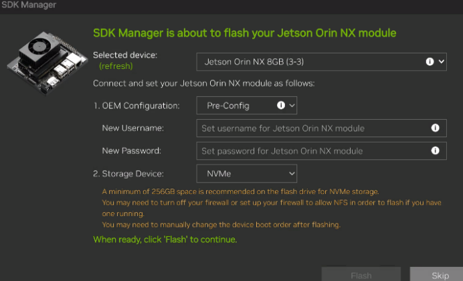
Task: Focus the New Username input field
Action: click(x=321, y=128)
